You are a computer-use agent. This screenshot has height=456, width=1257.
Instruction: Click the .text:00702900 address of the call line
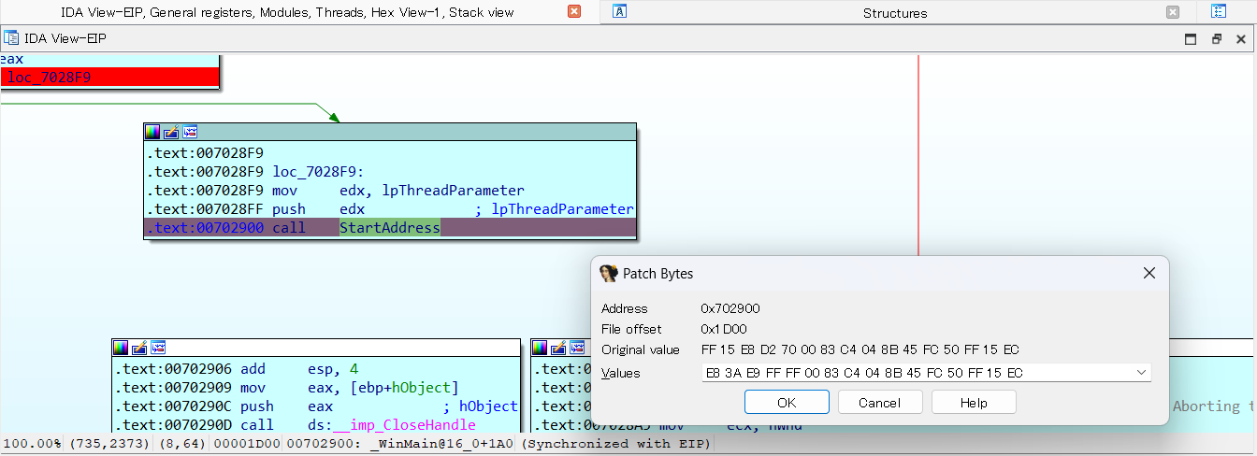pos(205,228)
